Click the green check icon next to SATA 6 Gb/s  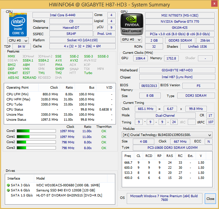[x=8, y=190]
